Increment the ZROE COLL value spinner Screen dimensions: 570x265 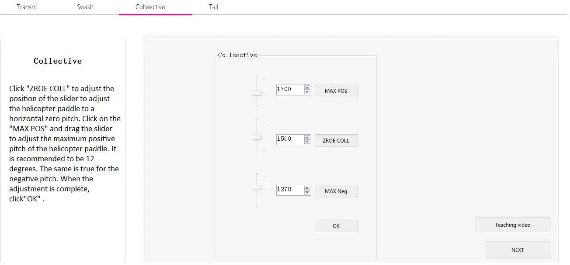(x=307, y=137)
